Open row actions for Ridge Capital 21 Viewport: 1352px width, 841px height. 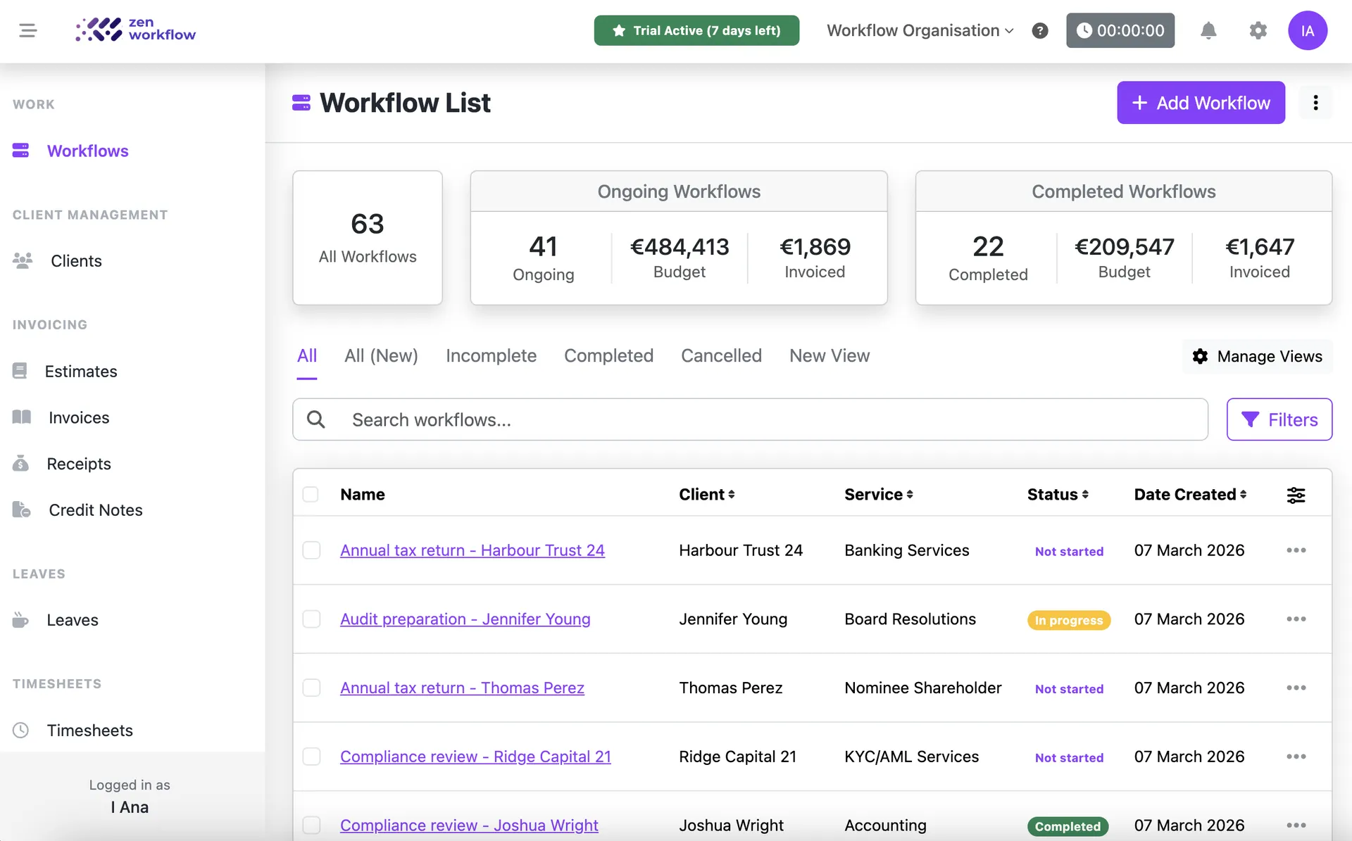pos(1296,757)
